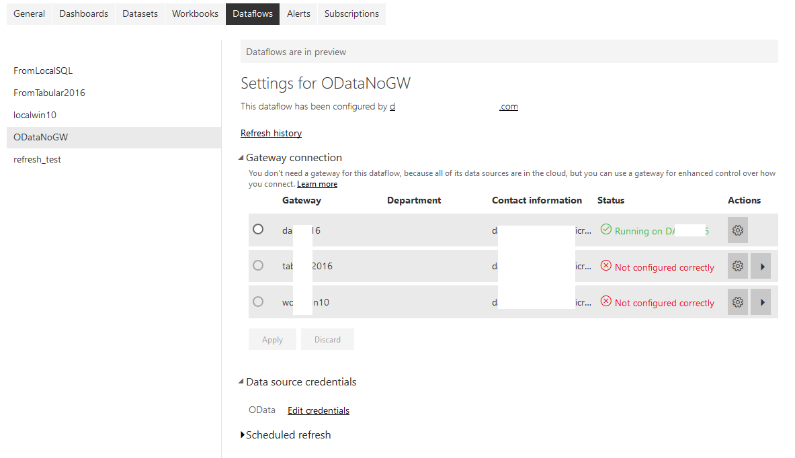
Task: Expand the Scheduled refresh section
Action: [x=243, y=434]
